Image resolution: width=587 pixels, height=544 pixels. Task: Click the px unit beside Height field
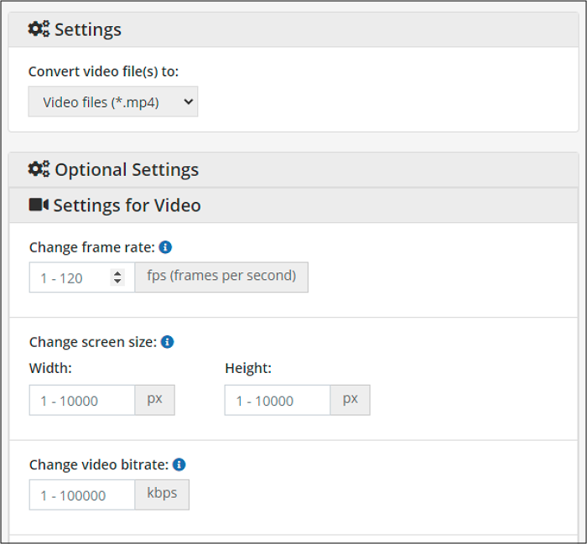(350, 400)
